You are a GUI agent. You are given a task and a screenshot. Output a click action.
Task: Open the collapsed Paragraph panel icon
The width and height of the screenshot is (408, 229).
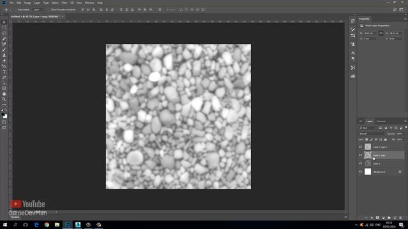coord(353,59)
